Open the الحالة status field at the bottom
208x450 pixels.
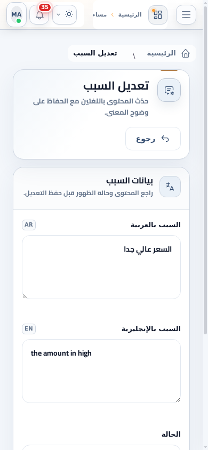101,447
